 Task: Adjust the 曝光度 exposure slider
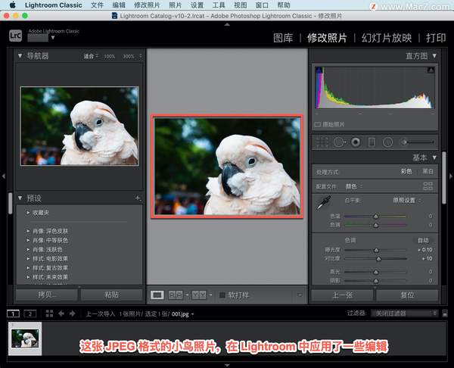[376, 249]
